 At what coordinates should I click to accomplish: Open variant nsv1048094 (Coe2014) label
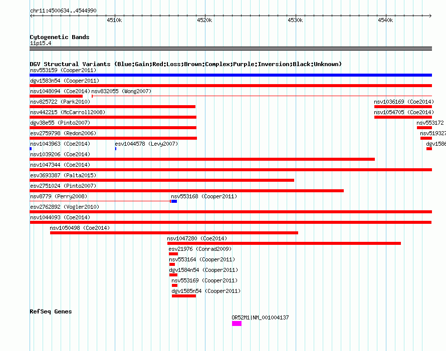pyautogui.click(x=60, y=91)
